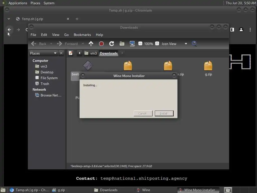Click the workspace switcher icon
The image size is (257, 193).
pos(228,190)
